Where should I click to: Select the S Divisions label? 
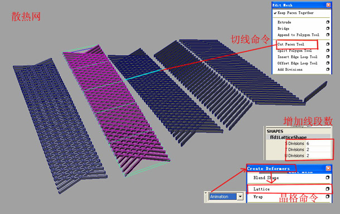(295, 143)
